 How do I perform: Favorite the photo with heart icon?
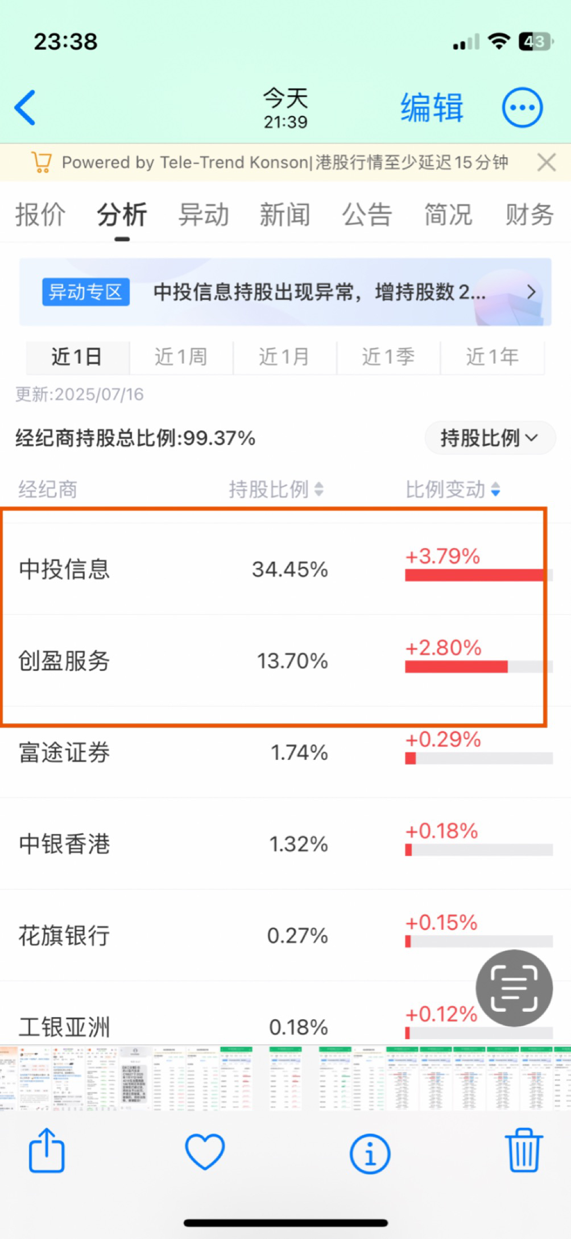click(205, 1151)
